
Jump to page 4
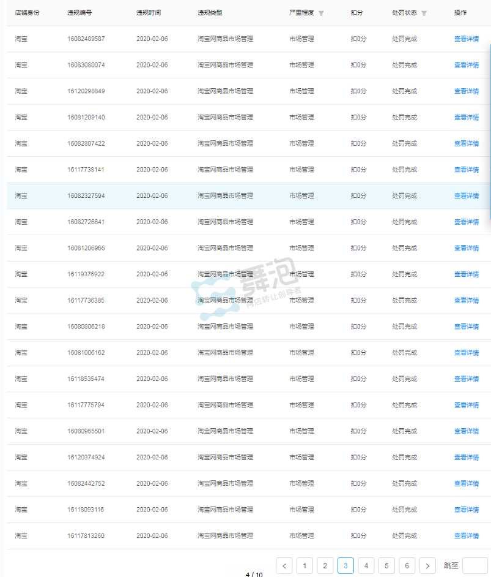[x=366, y=566]
